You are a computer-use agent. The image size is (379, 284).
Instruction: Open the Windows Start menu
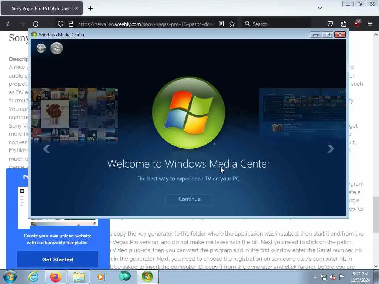point(10,277)
